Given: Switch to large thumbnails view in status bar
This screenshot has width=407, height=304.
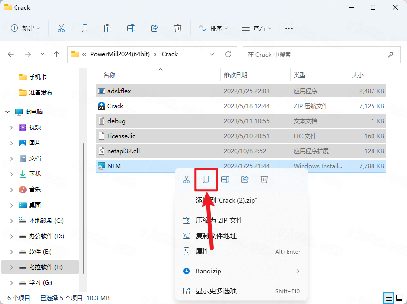Looking at the screenshot, I should tap(400, 297).
